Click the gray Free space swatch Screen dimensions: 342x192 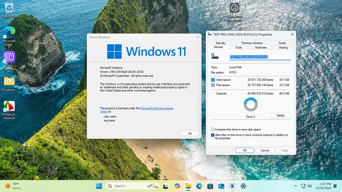point(213,85)
